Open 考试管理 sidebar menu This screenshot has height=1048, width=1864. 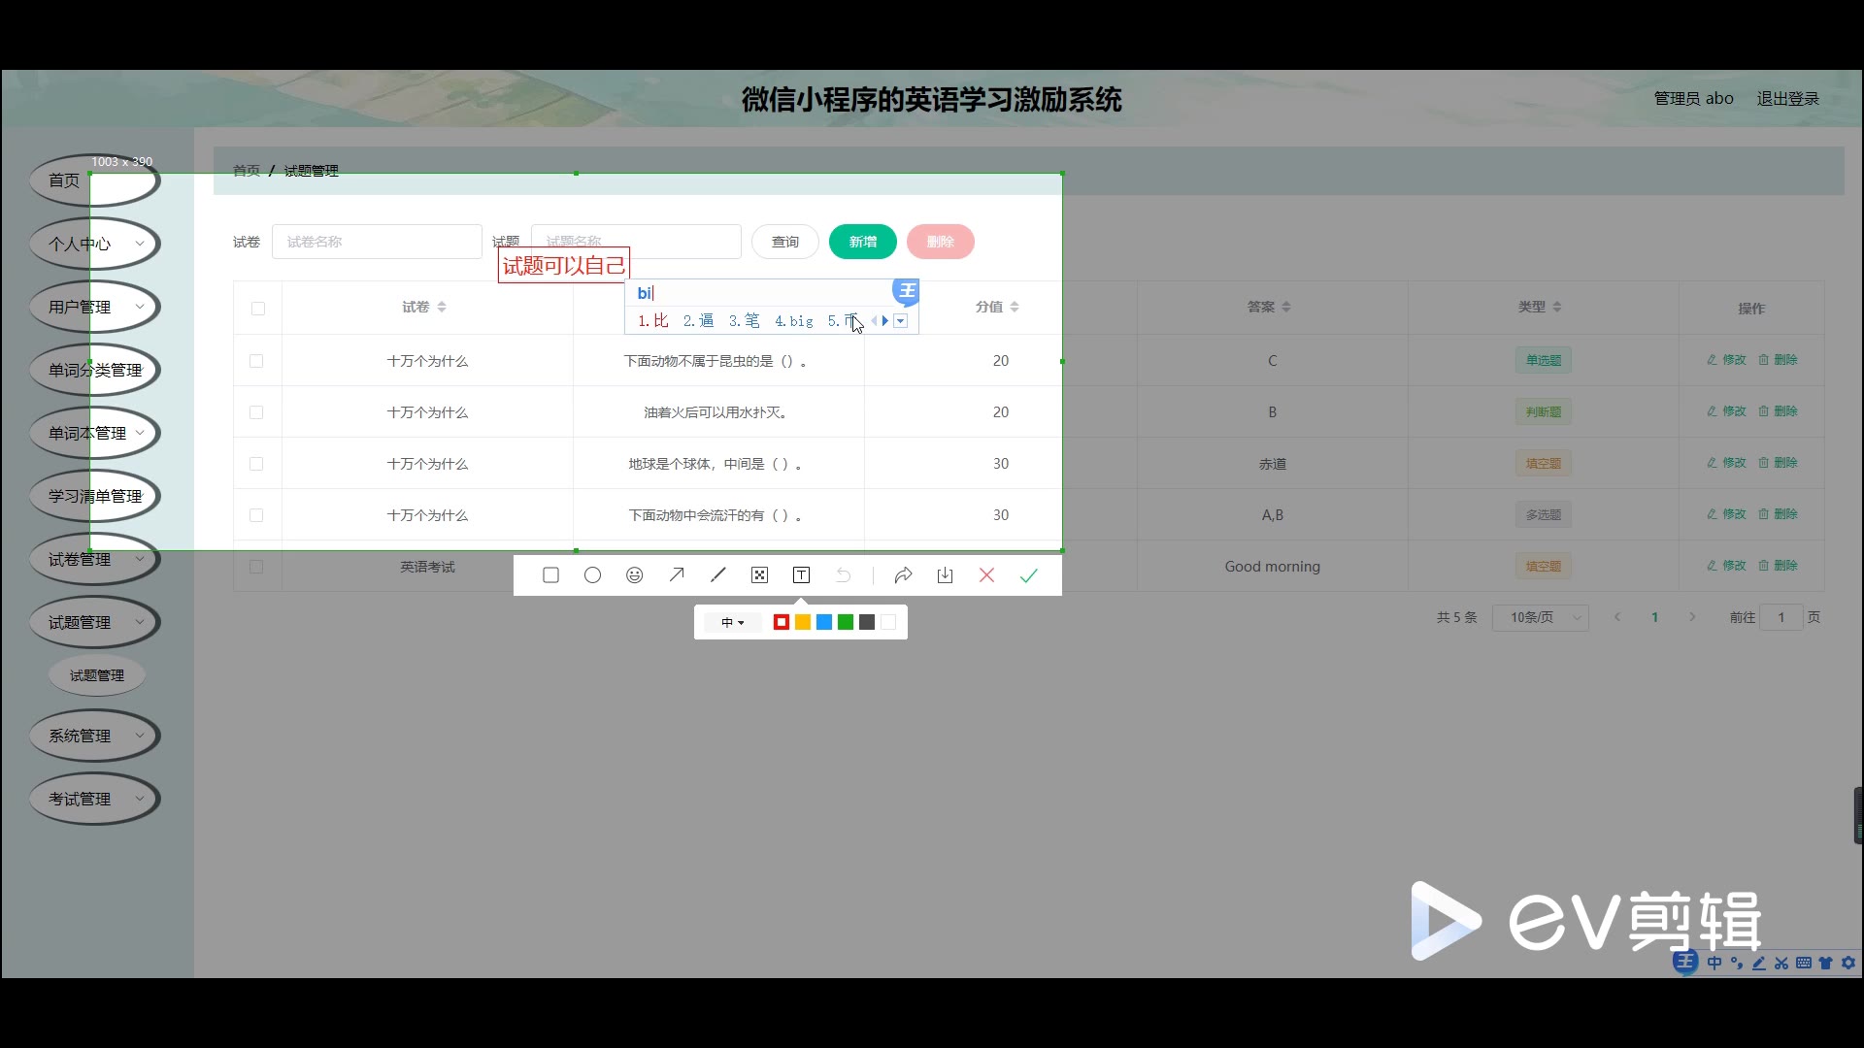point(94,799)
